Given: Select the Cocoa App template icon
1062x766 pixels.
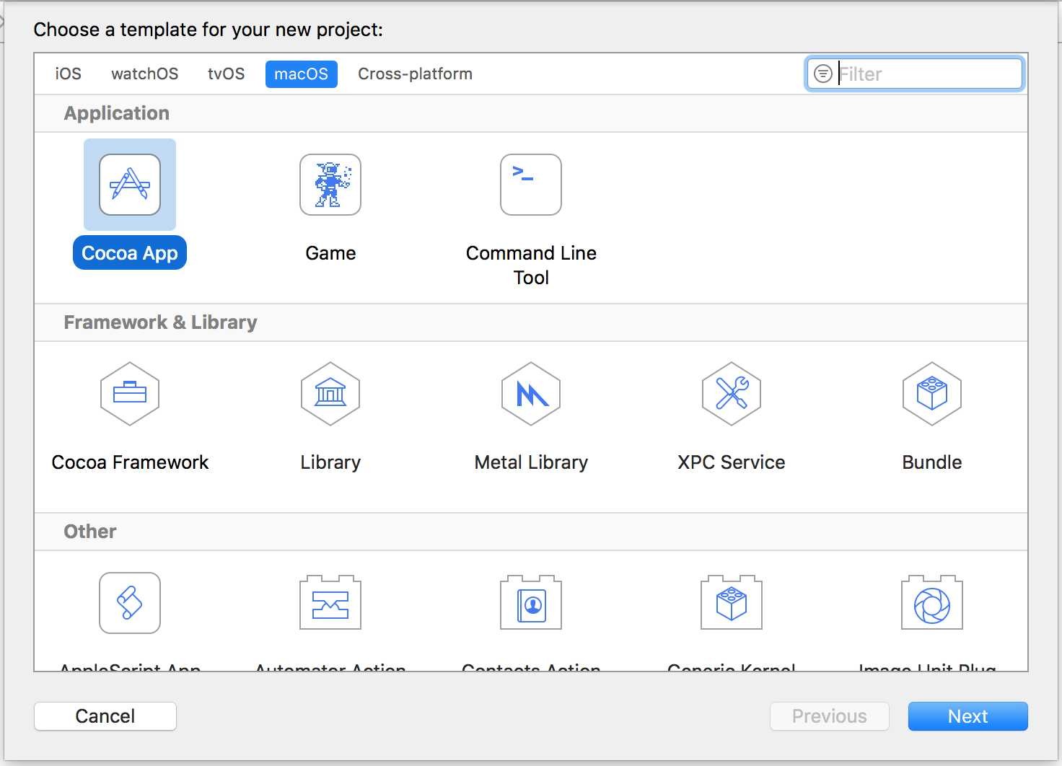Looking at the screenshot, I should tap(130, 185).
